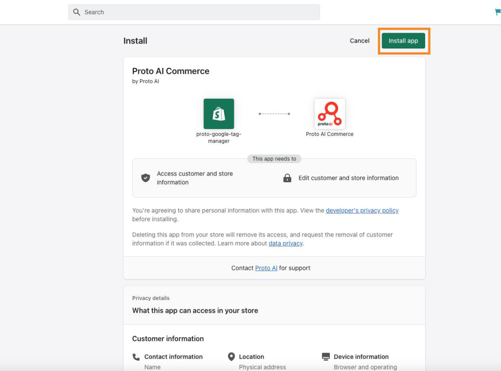Click the shield checkmark access icon

pyautogui.click(x=146, y=178)
